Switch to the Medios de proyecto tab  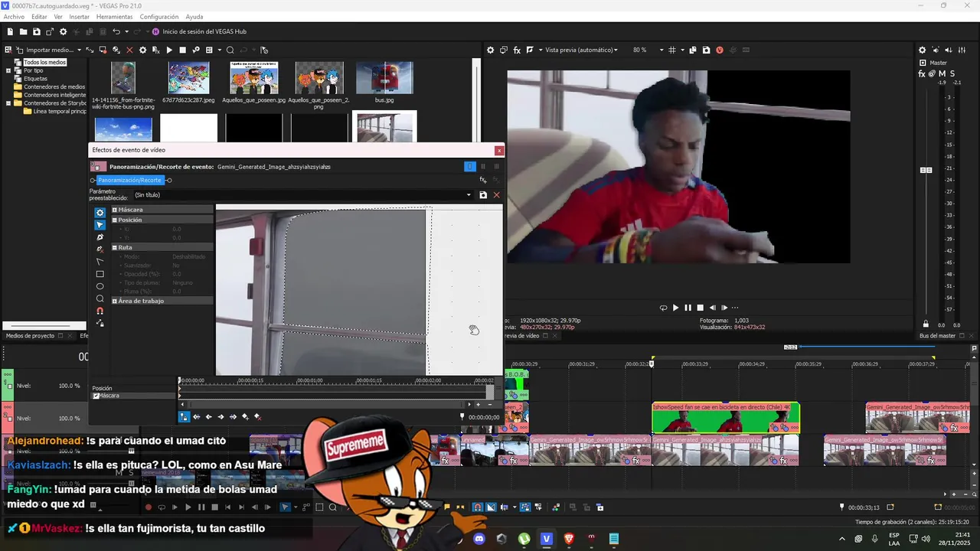pyautogui.click(x=31, y=335)
